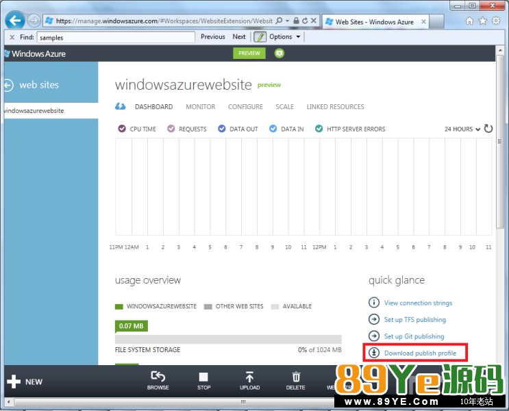This screenshot has width=509, height=411.
Task: Open View connection strings link
Action: coord(418,303)
